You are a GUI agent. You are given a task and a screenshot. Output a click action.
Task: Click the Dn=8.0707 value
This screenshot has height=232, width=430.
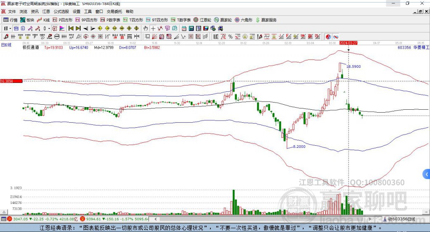tap(128, 47)
